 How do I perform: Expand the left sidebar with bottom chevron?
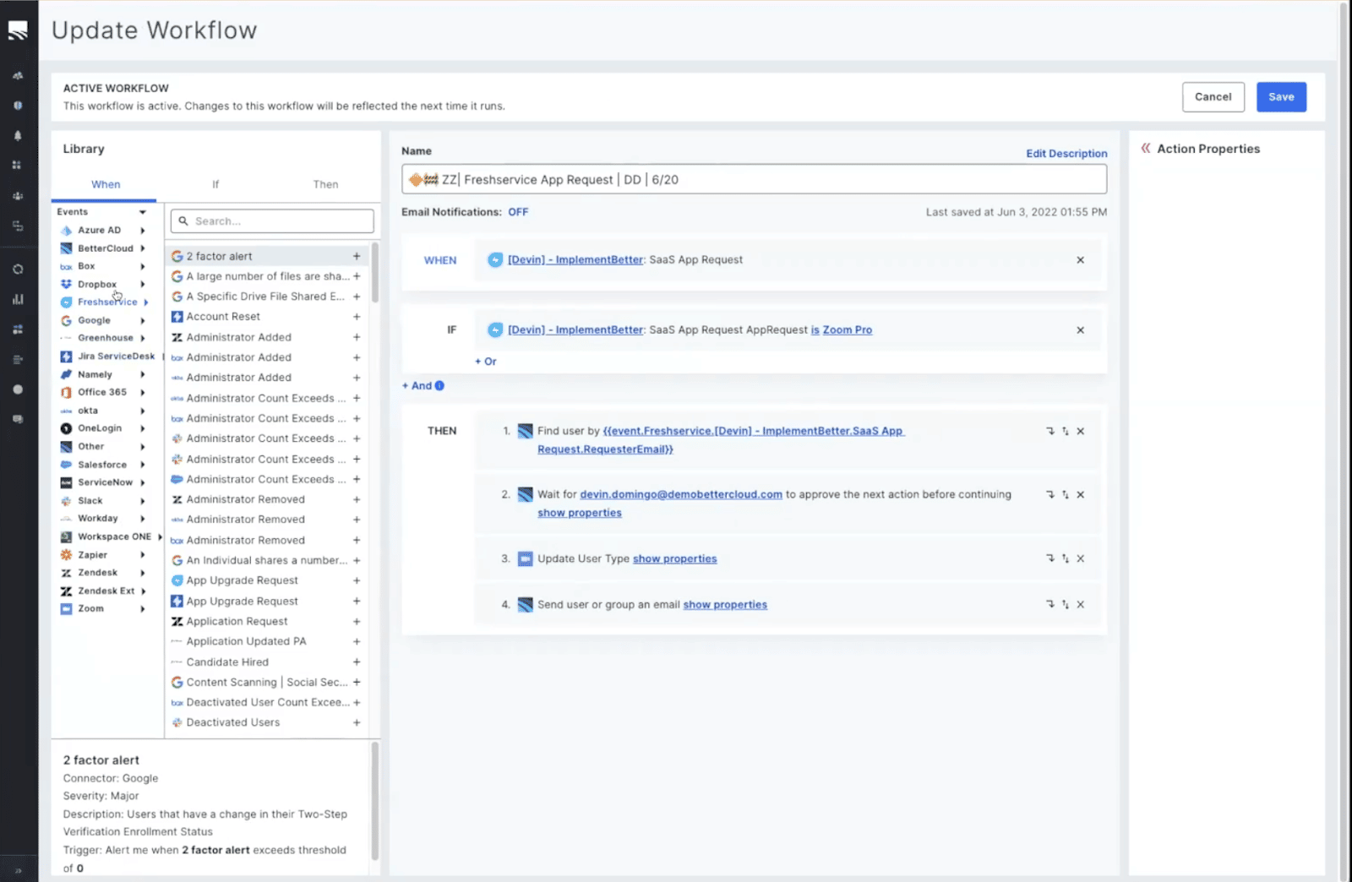(18, 870)
